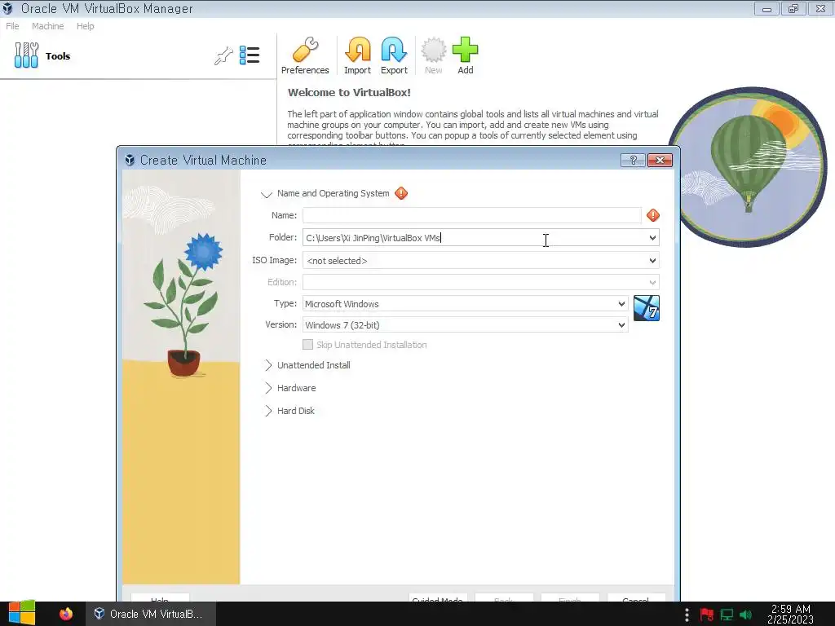Image resolution: width=835 pixels, height=626 pixels.
Task: Click the pin icon next to Tools
Action: (223, 55)
